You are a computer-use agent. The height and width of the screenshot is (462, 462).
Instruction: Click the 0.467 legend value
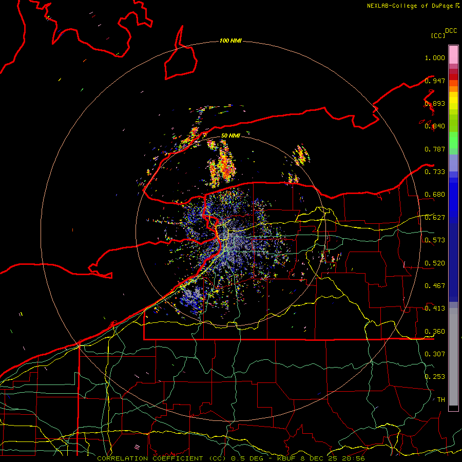click(x=435, y=285)
